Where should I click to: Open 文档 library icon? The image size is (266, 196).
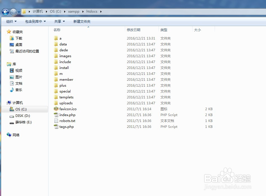pos(12,83)
